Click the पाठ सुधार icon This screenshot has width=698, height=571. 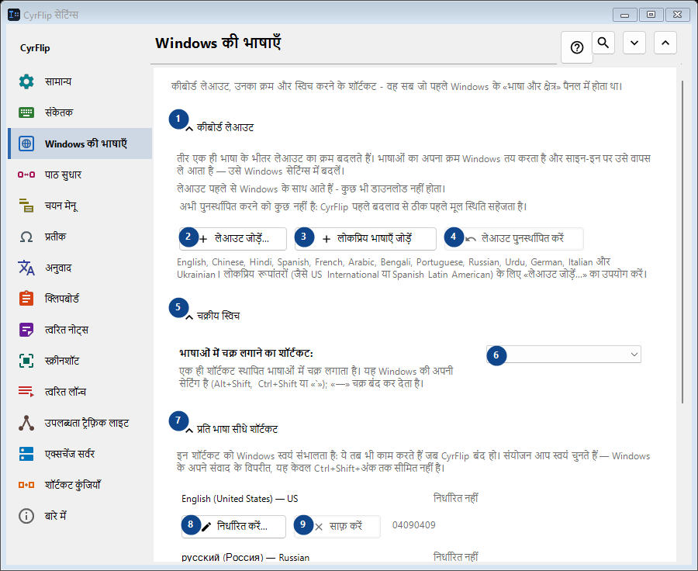tap(26, 175)
